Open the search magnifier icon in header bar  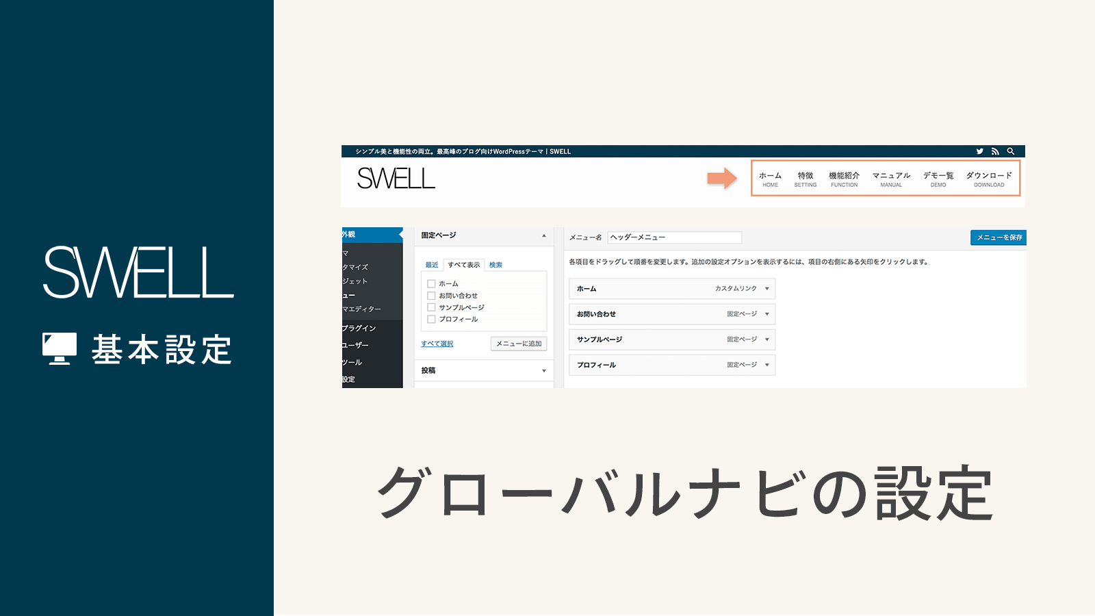coord(1010,151)
